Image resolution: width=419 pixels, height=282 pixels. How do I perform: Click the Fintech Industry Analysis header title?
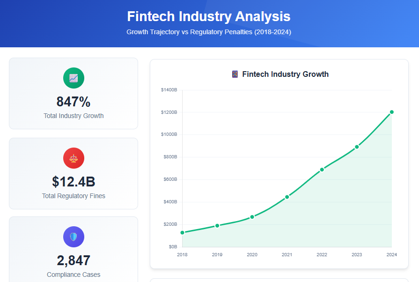coord(209,16)
